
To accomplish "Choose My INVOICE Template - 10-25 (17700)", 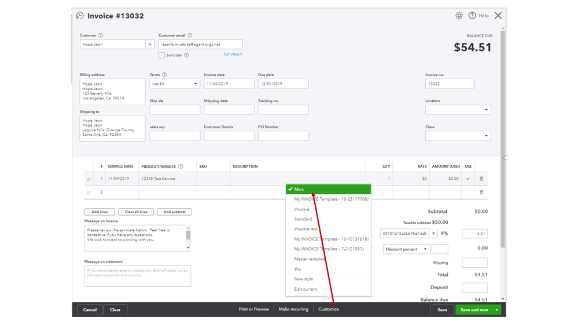I will (x=331, y=199).
